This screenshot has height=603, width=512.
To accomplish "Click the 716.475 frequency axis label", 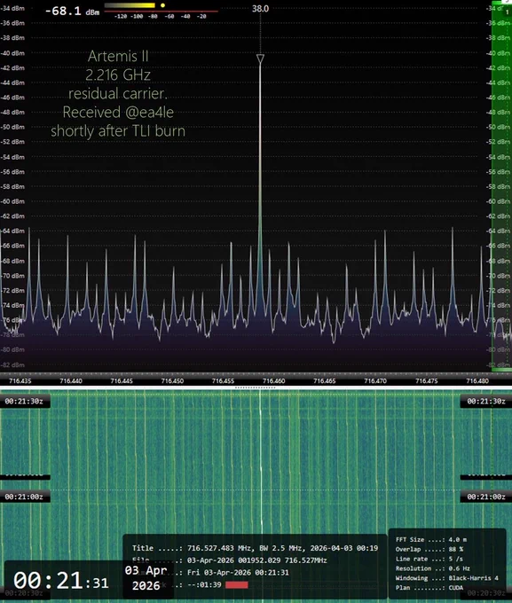I will coord(427,380).
